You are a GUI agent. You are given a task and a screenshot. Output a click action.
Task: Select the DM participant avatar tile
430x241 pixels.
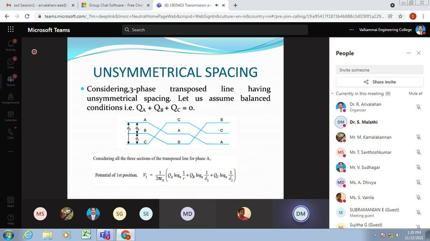coord(301,213)
